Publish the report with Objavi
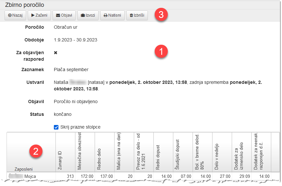282x186 pixels. coord(64,15)
